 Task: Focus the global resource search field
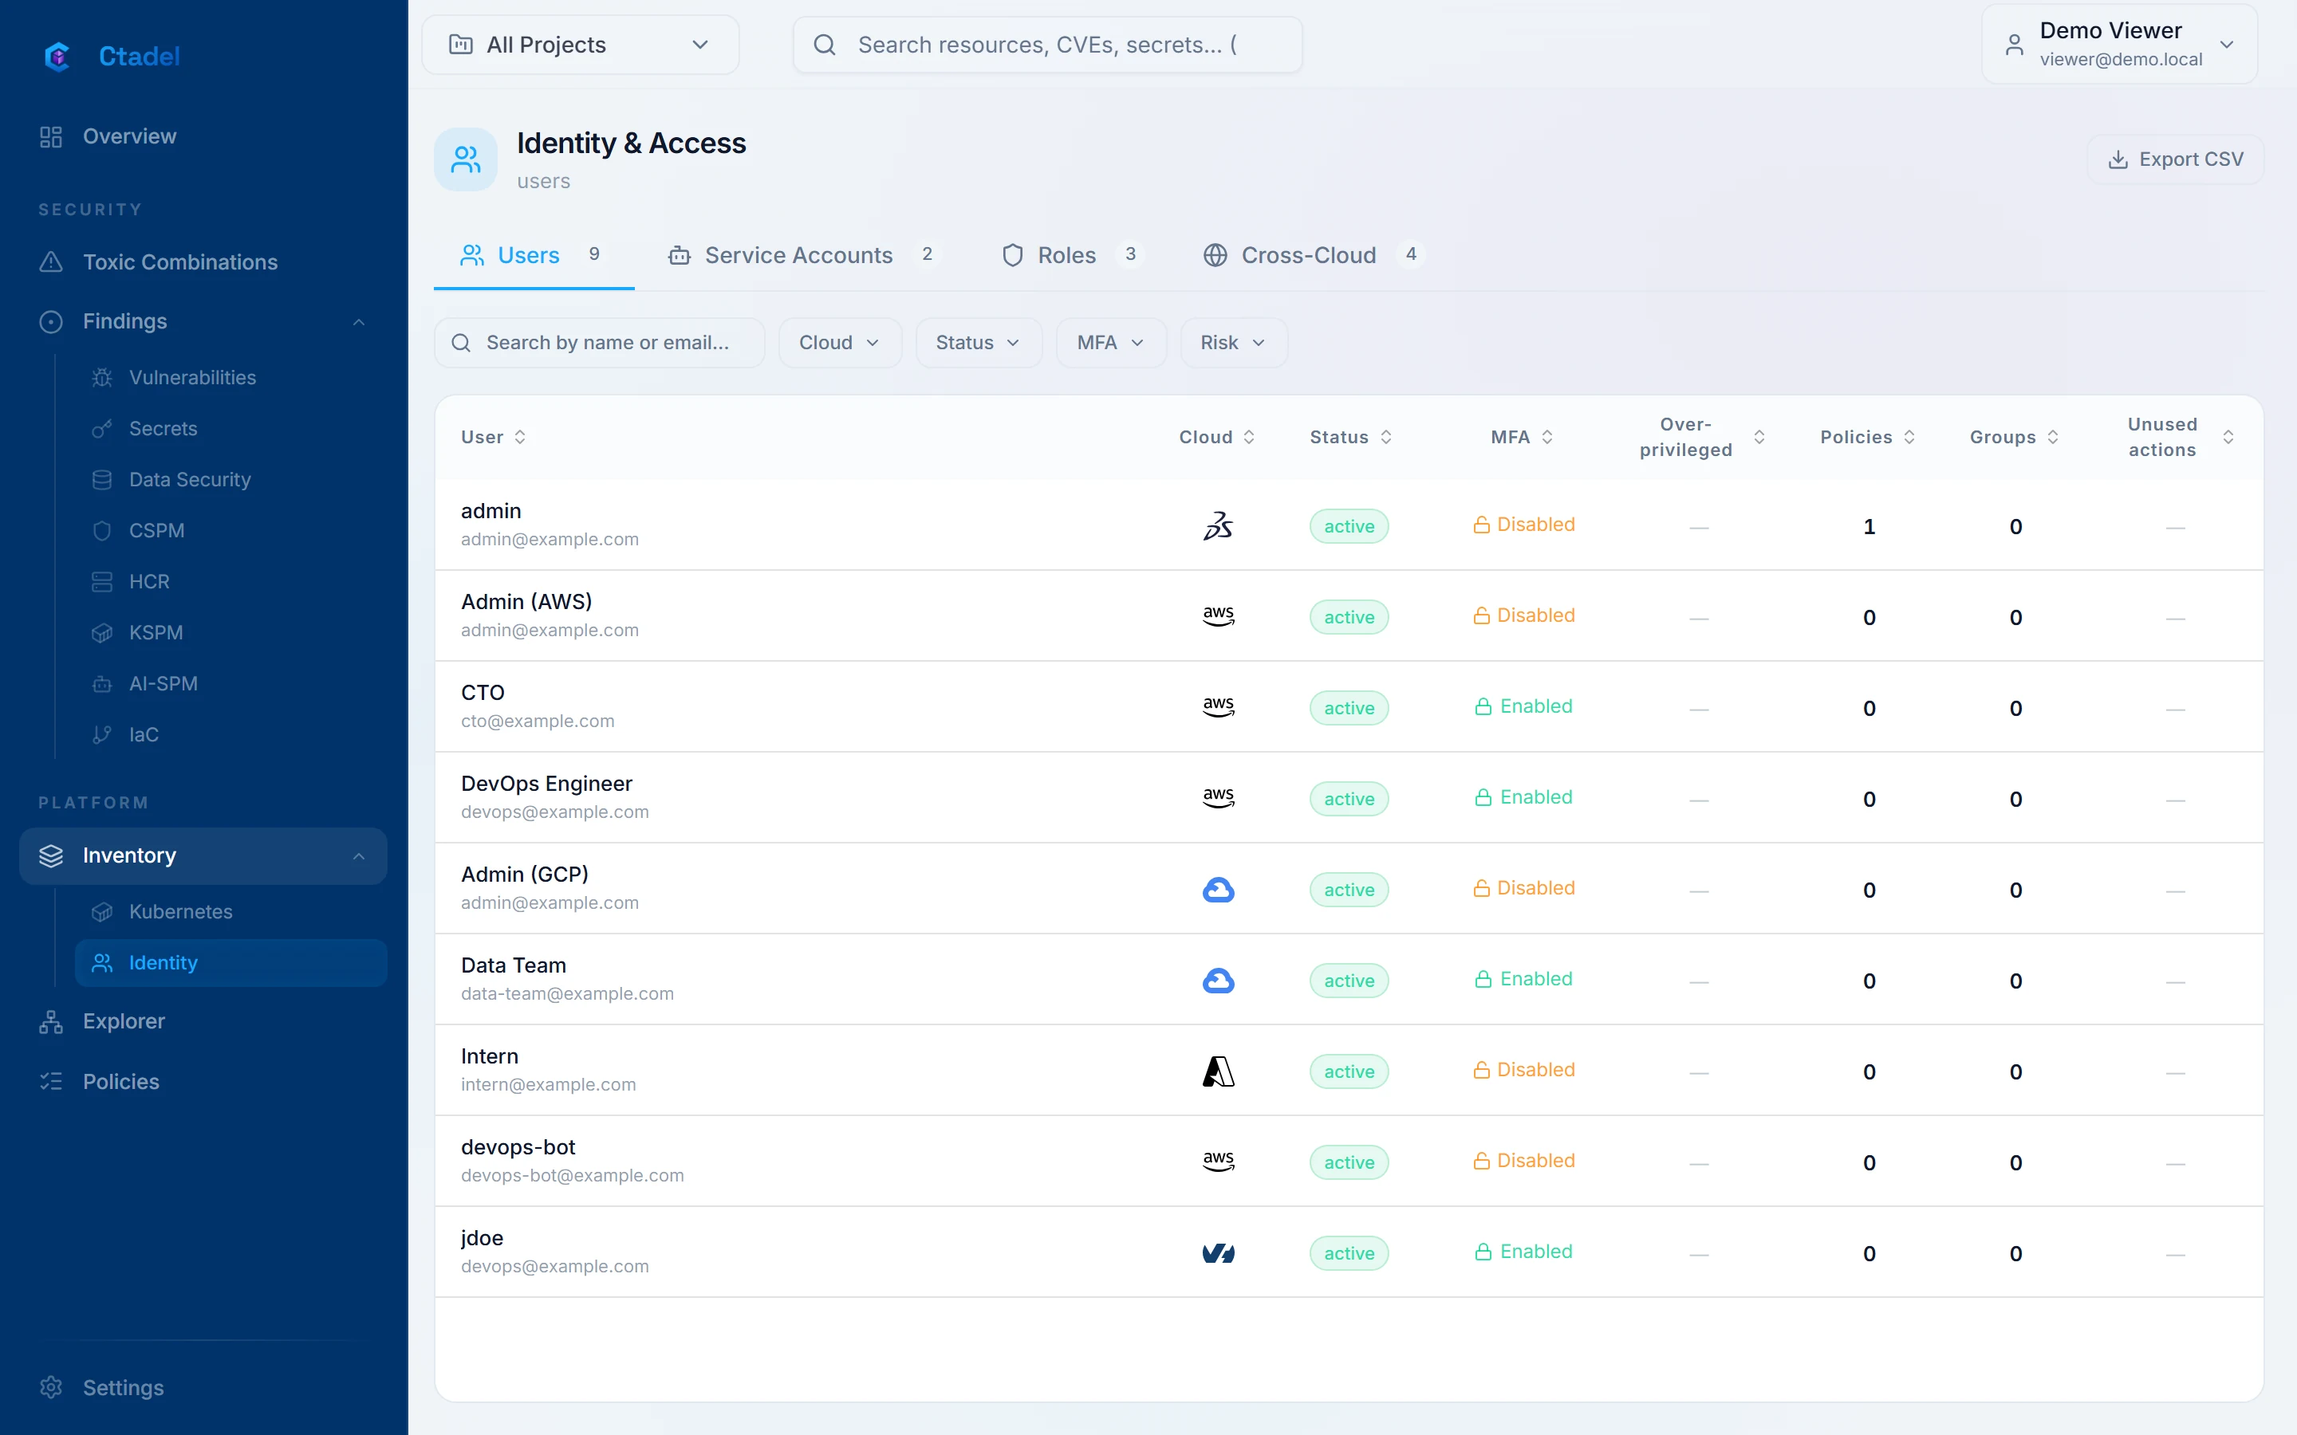point(1047,45)
